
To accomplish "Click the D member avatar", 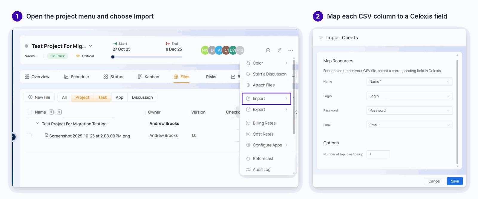I will [x=212, y=50].
